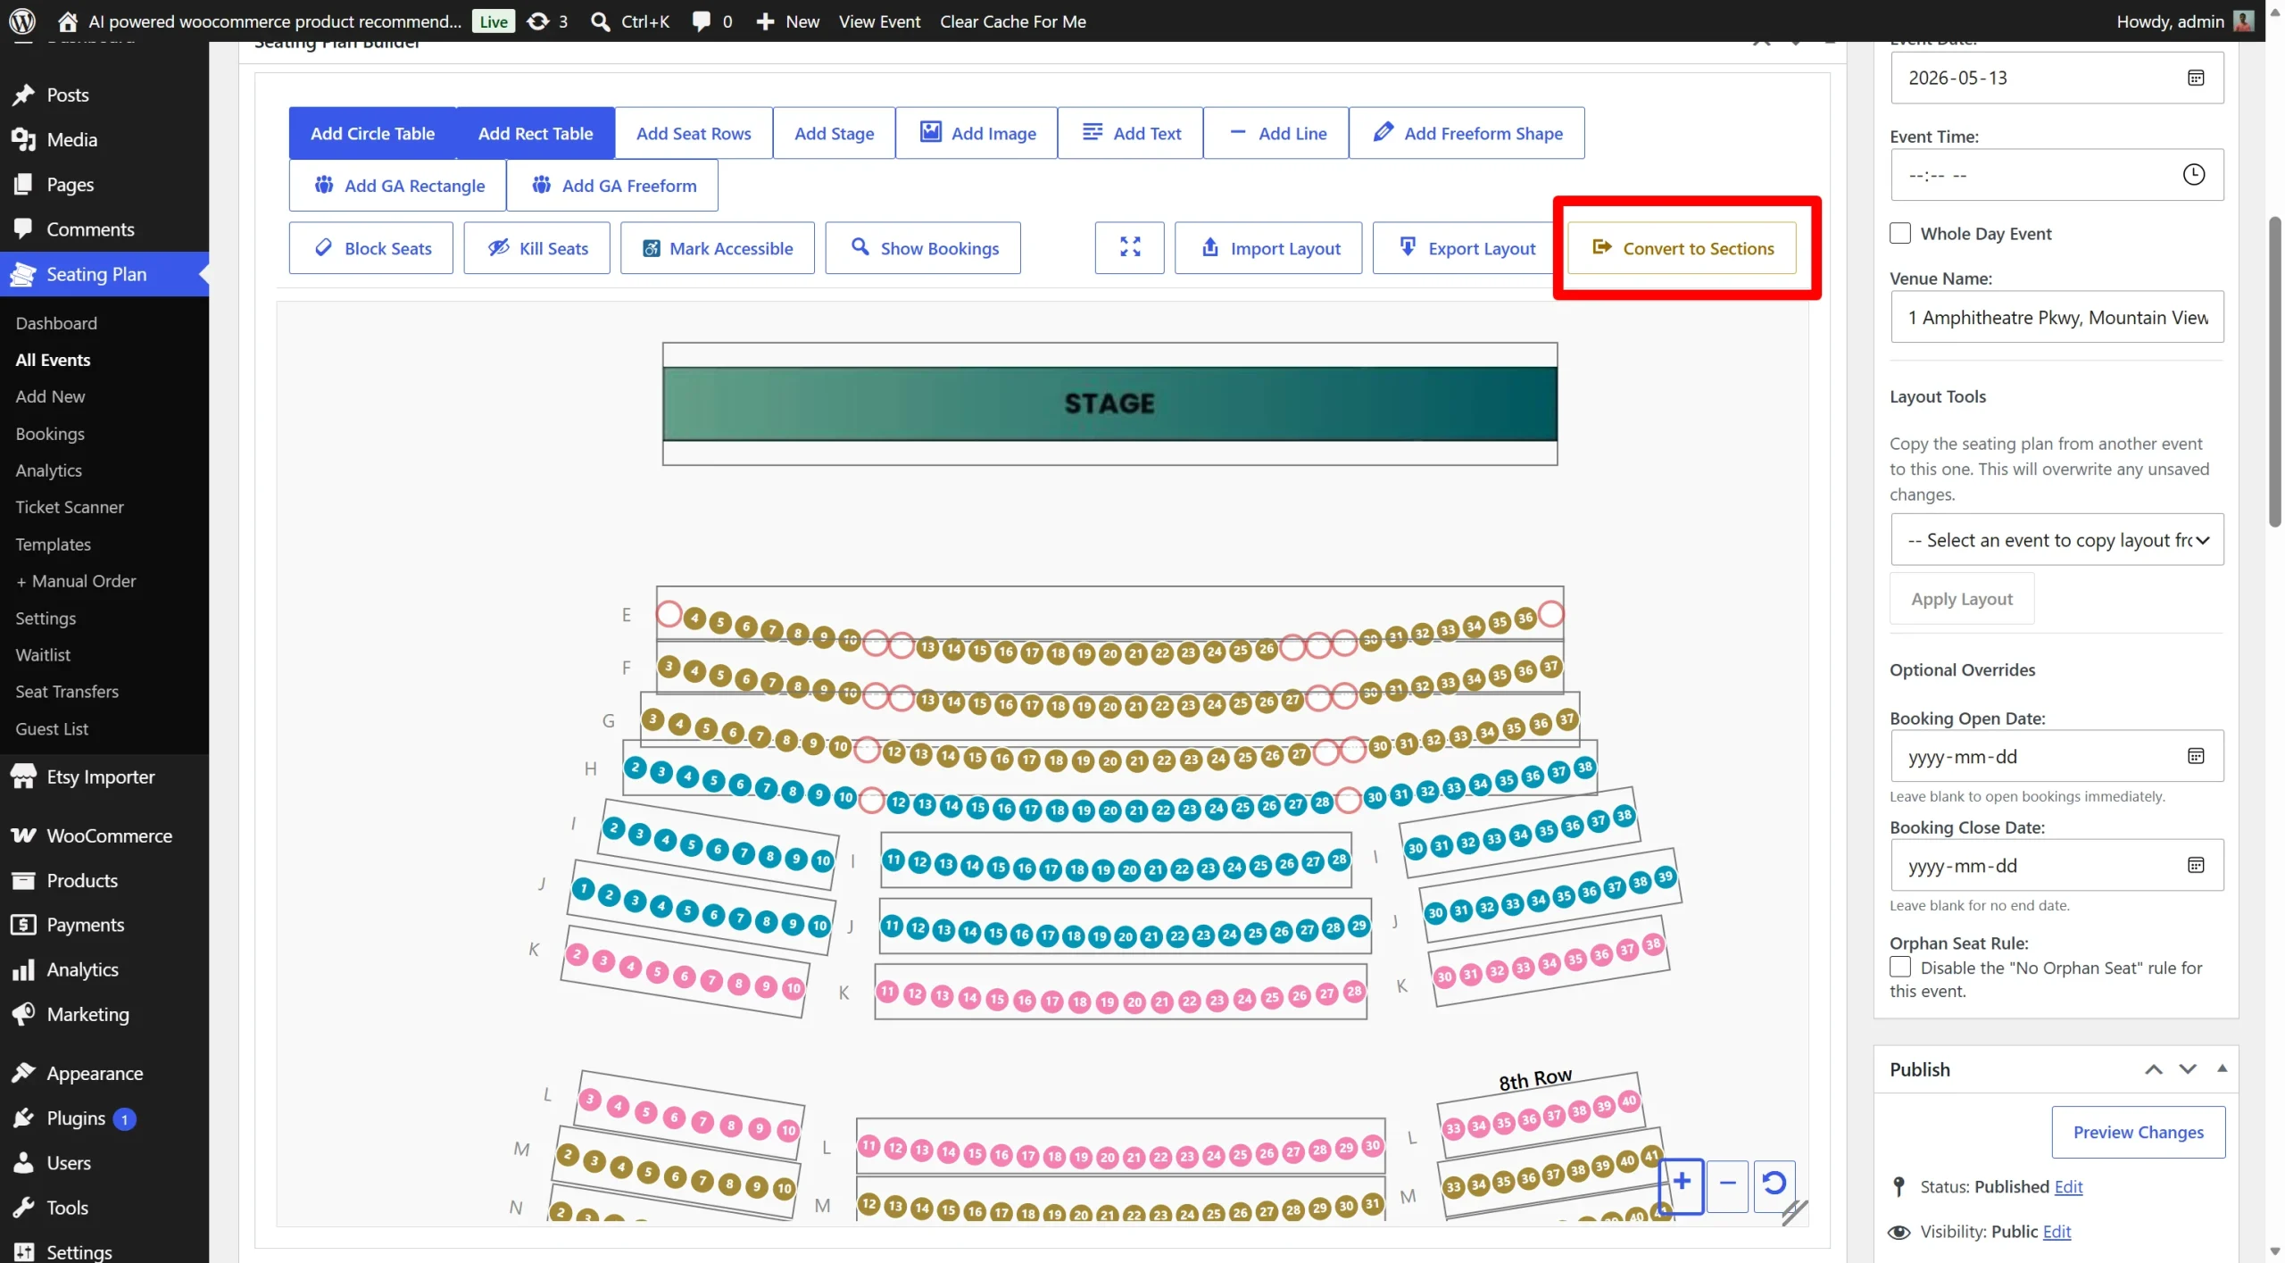Click Clear Cache For Me in admin bar

(x=1012, y=21)
